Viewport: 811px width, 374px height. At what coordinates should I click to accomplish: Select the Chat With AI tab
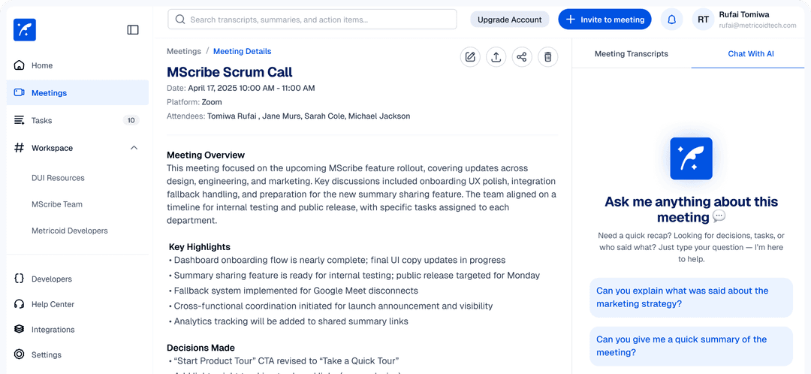[751, 54]
